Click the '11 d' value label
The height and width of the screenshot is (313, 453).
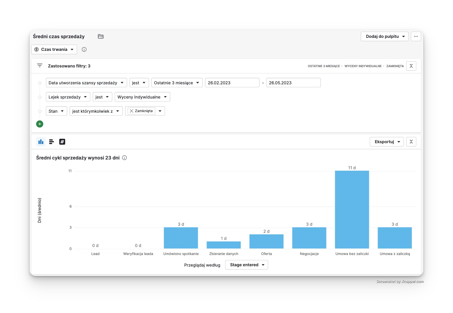click(352, 168)
